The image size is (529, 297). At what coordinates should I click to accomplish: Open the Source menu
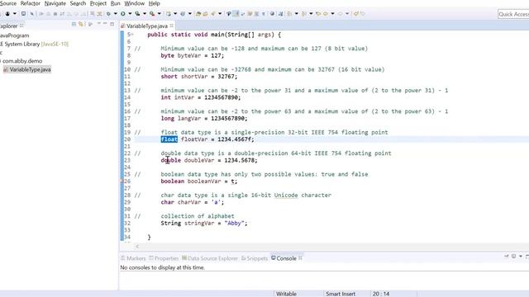pos(7,3)
